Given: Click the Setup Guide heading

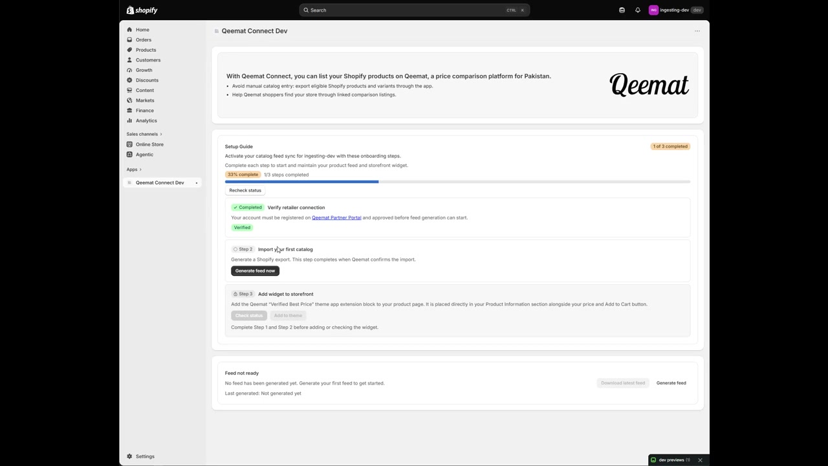Looking at the screenshot, I should pos(239,146).
